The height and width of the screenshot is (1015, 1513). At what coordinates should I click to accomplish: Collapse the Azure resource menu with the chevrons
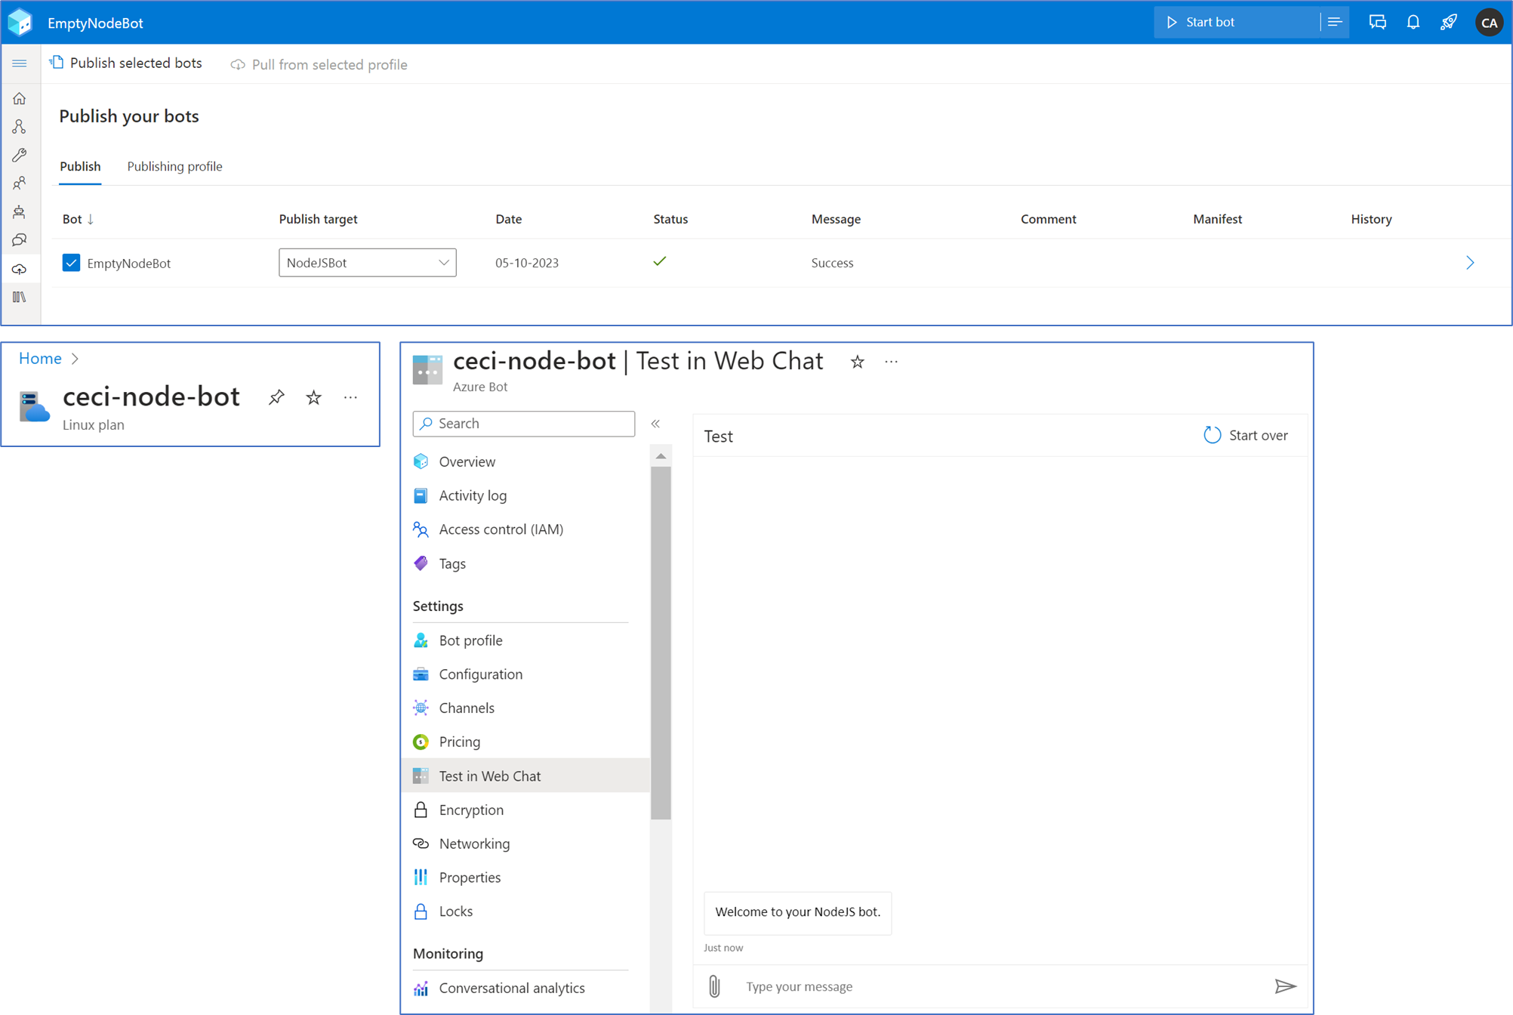(656, 424)
